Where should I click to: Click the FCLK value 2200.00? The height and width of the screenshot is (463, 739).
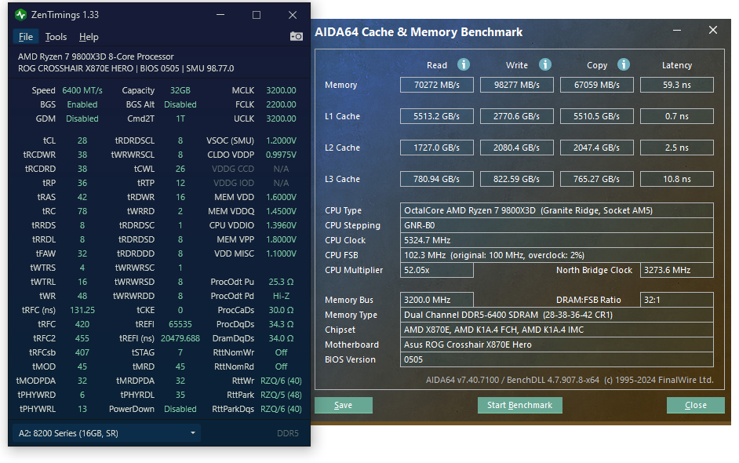tap(281, 104)
